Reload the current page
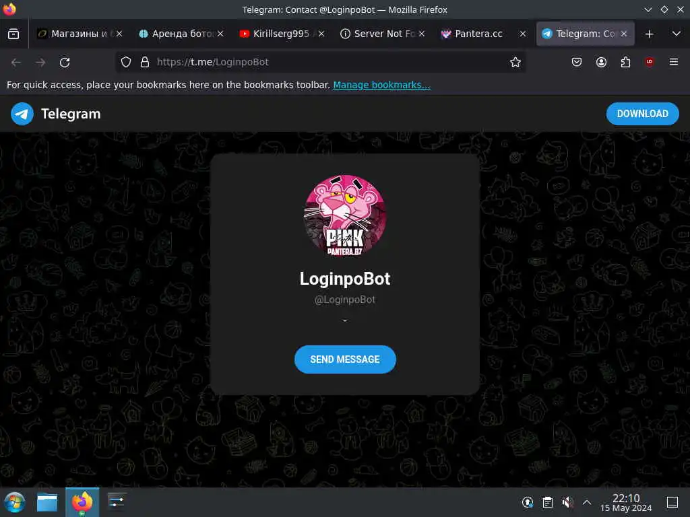The height and width of the screenshot is (517, 690). tap(65, 63)
